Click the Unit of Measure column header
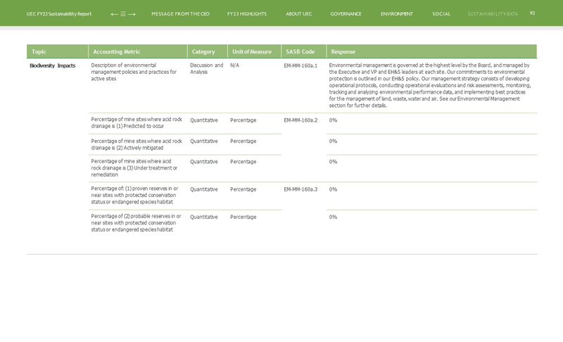 pyautogui.click(x=252, y=51)
